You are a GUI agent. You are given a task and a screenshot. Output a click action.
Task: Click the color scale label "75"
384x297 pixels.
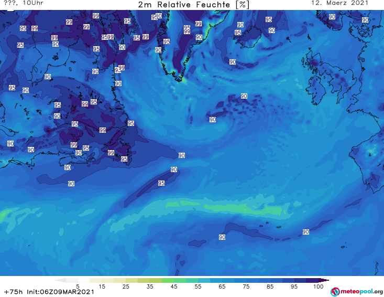pyautogui.click(x=246, y=287)
